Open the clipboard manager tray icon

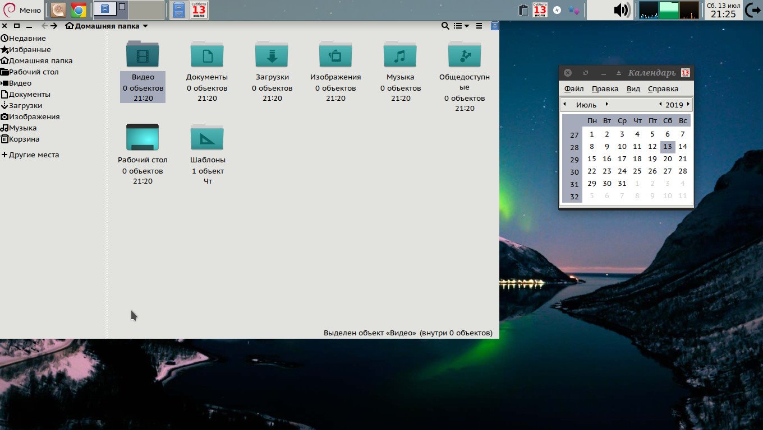(523, 10)
